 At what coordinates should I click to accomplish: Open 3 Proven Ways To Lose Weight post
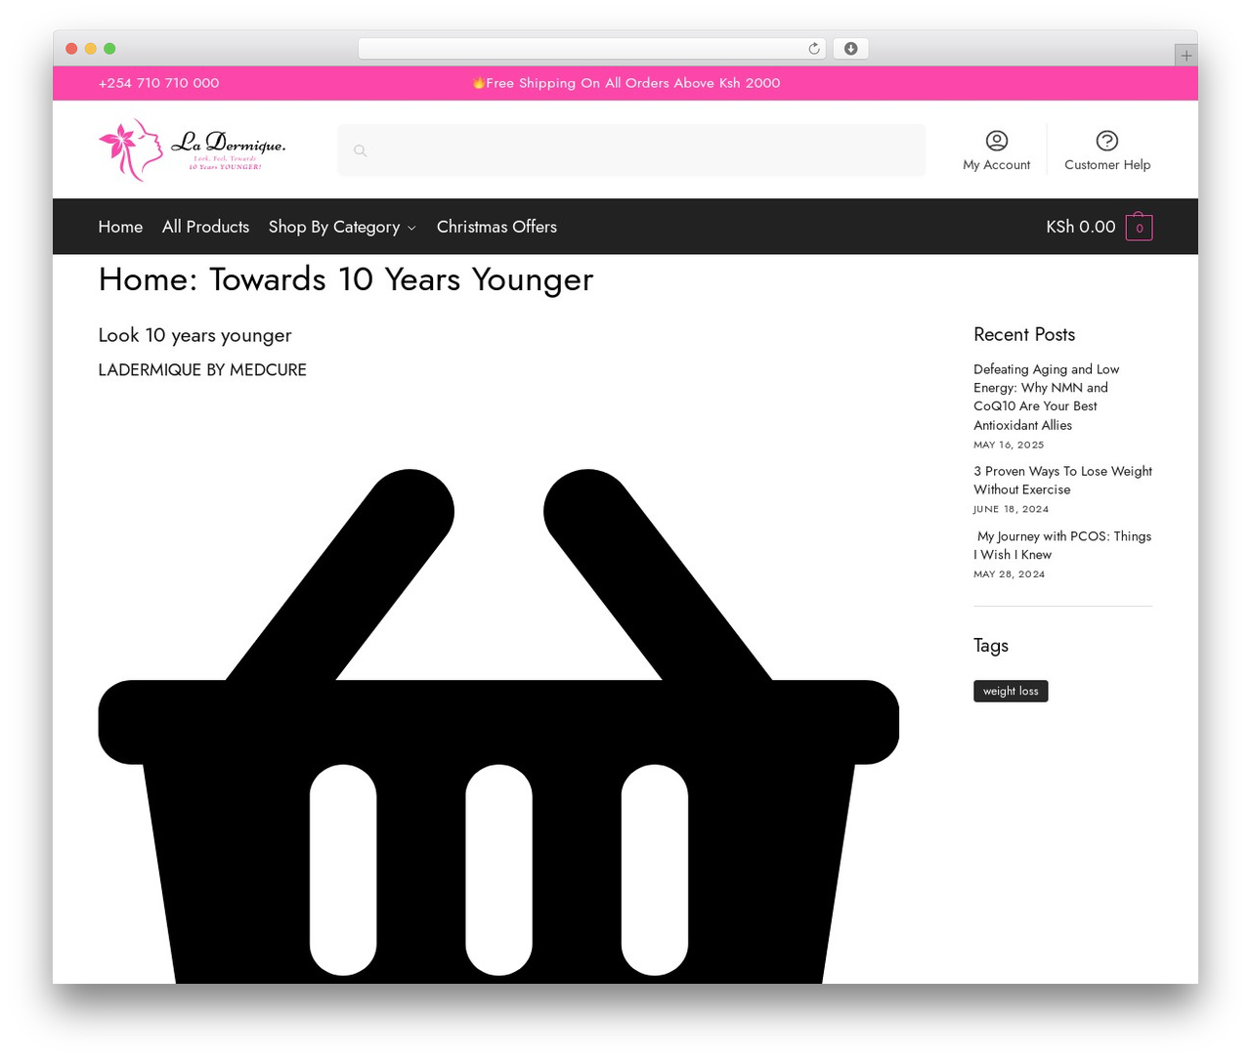[1062, 481]
